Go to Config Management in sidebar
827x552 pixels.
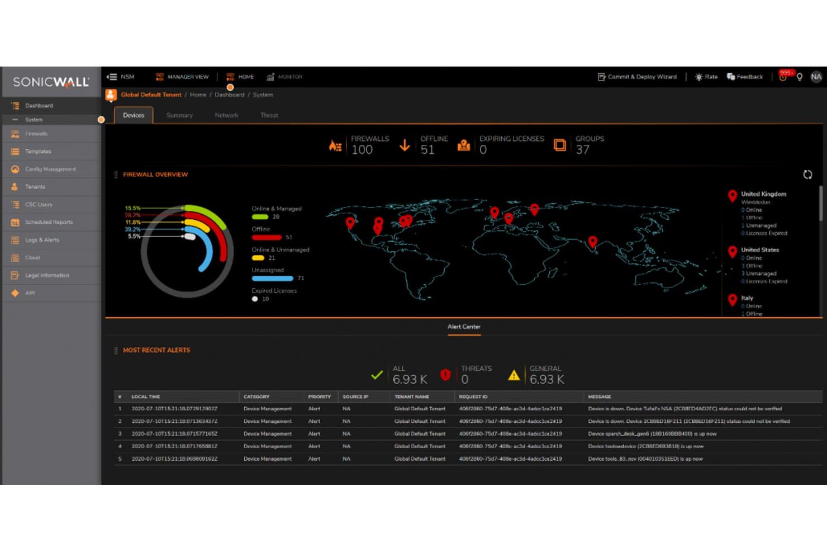(51, 169)
